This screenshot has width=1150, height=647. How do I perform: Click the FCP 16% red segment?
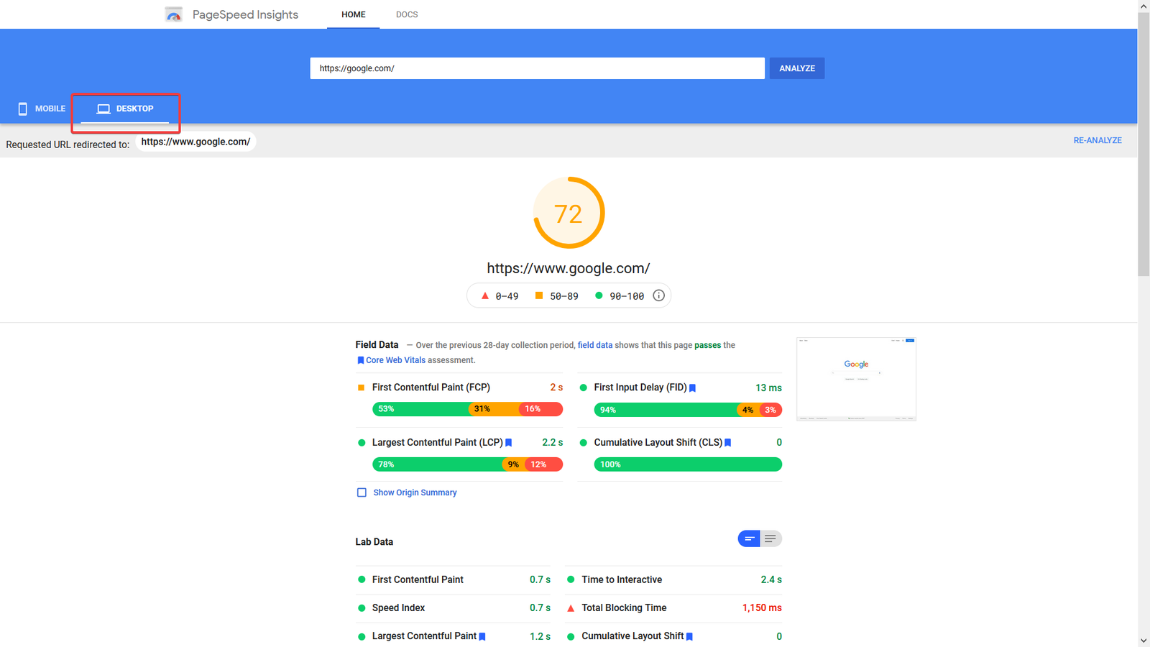540,409
